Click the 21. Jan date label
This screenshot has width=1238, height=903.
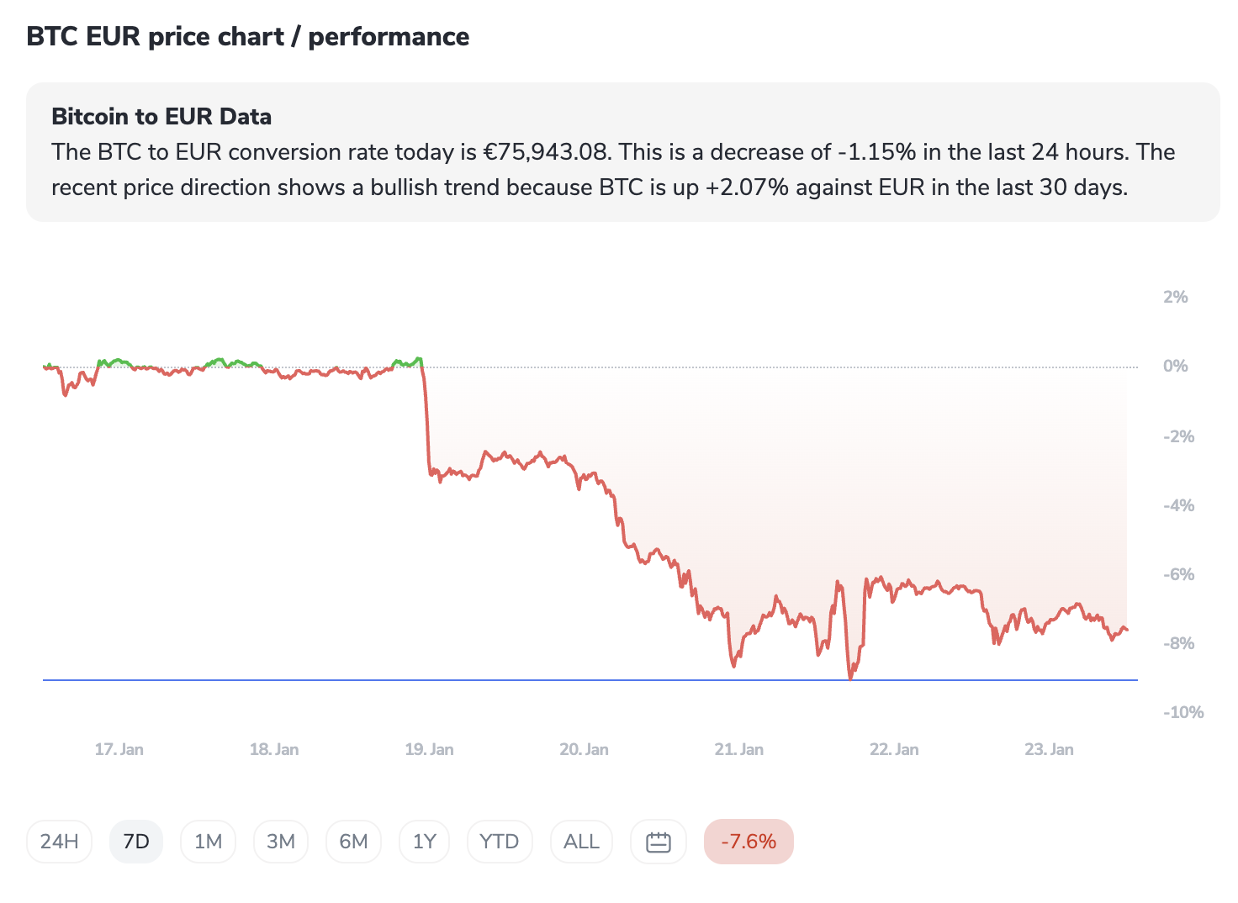738,749
